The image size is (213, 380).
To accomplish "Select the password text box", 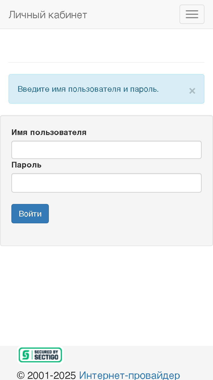I will click(x=106, y=183).
